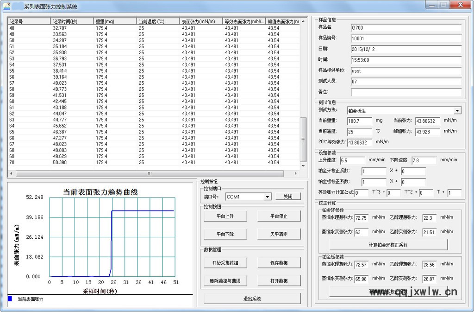Viewport: 474px width, 312px height.
Task: Click 铂金环 蒸馏水理想张力 field showing 72.75
Action: click(362, 218)
